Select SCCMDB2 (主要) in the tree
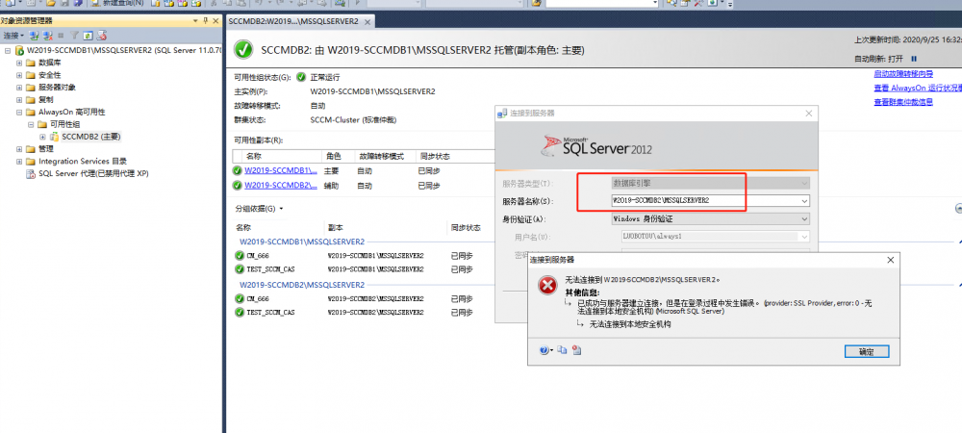The height and width of the screenshot is (433, 962). pyautogui.click(x=90, y=137)
